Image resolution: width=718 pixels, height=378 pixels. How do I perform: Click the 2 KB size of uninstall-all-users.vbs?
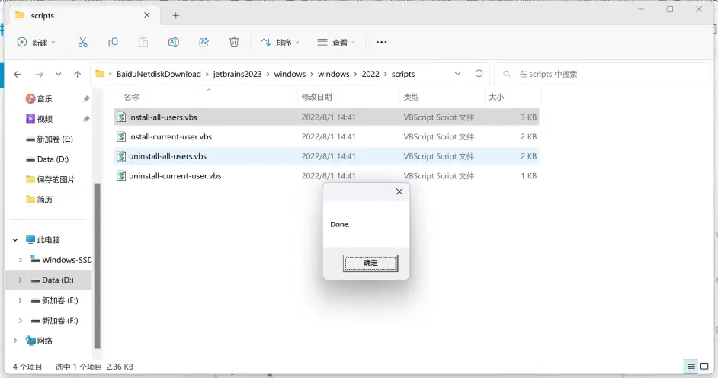[x=528, y=156]
